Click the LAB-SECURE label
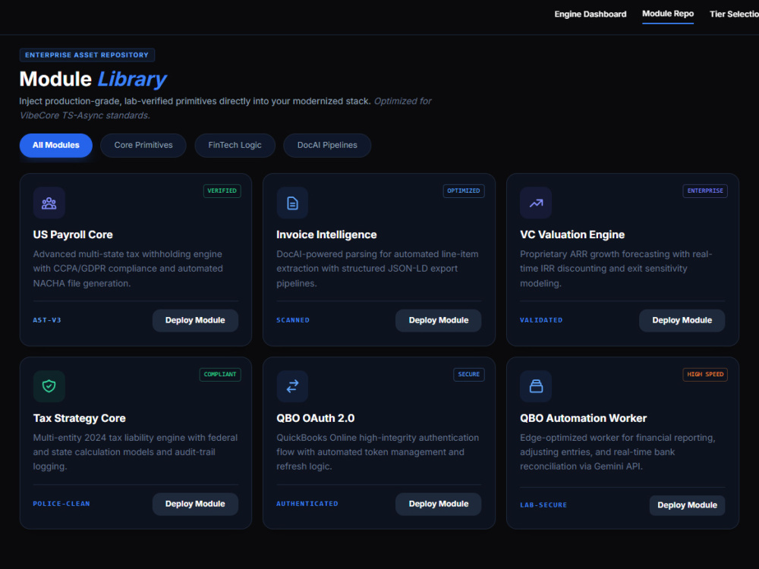This screenshot has width=759, height=569. pos(543,505)
